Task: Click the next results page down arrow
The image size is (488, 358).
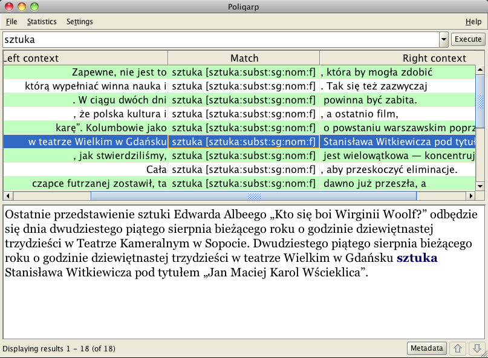Action: point(477,348)
